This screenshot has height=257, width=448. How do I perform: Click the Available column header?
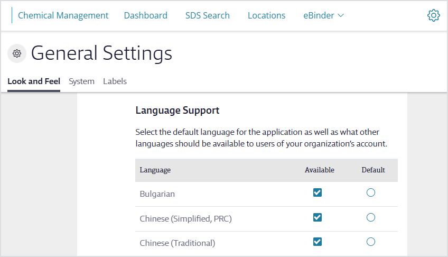click(x=320, y=170)
